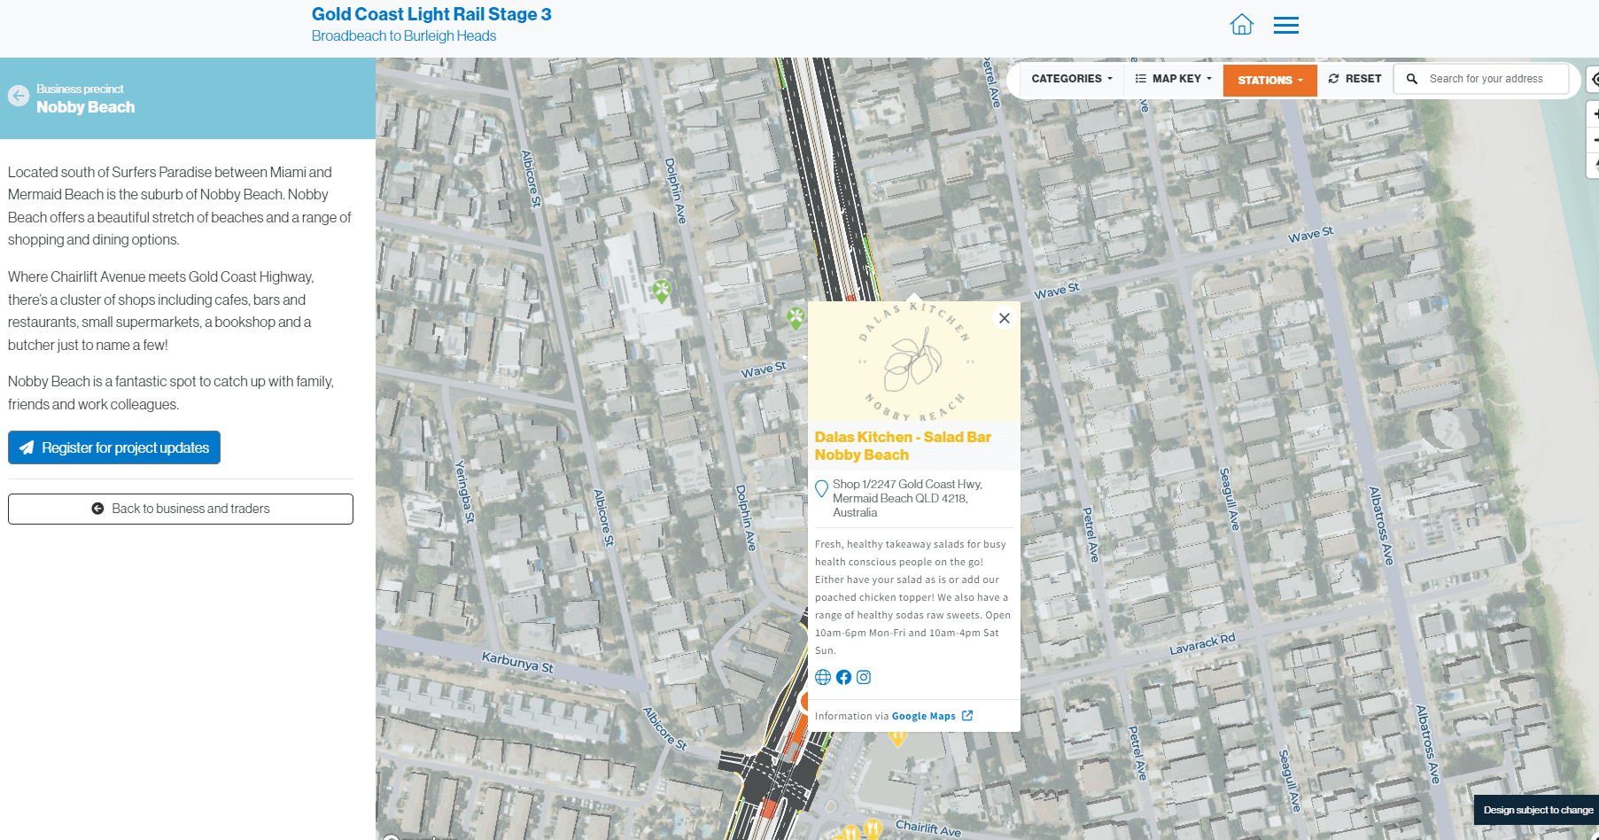This screenshot has width=1599, height=840.
Task: Select the green marker beside the light rail
Action: click(796, 317)
